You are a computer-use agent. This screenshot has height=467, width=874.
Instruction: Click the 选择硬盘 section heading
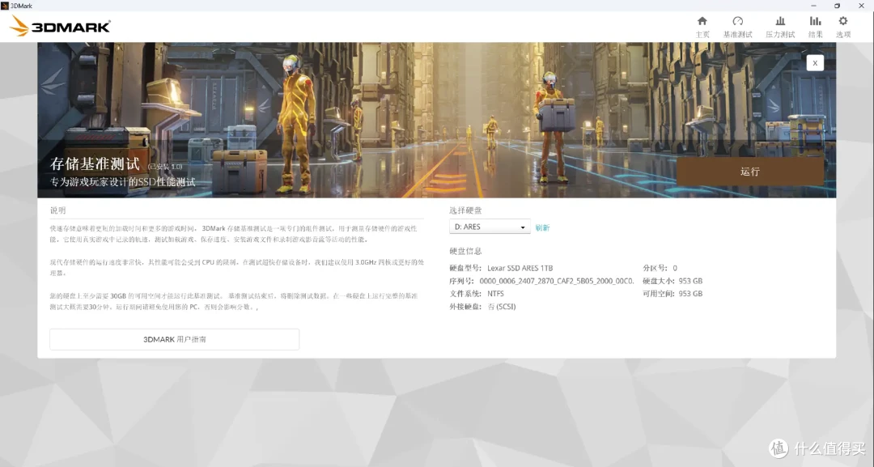point(465,210)
